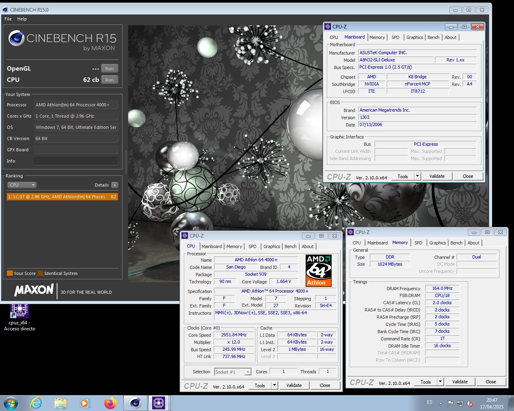514x411 pixels.
Task: Expand Tools dropdown arrow in Memory window
Action: [x=440, y=382]
